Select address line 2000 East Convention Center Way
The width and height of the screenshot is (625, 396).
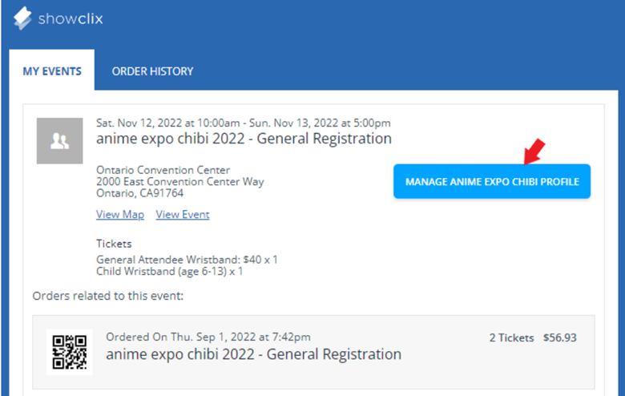click(179, 181)
